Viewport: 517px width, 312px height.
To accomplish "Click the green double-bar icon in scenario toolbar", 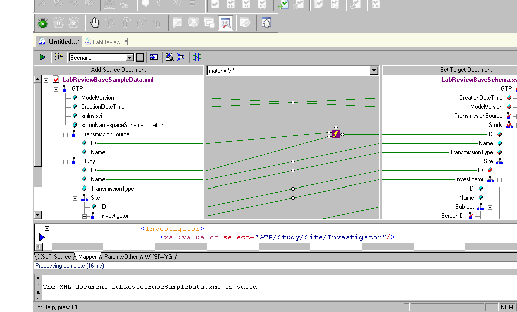I will (197, 57).
